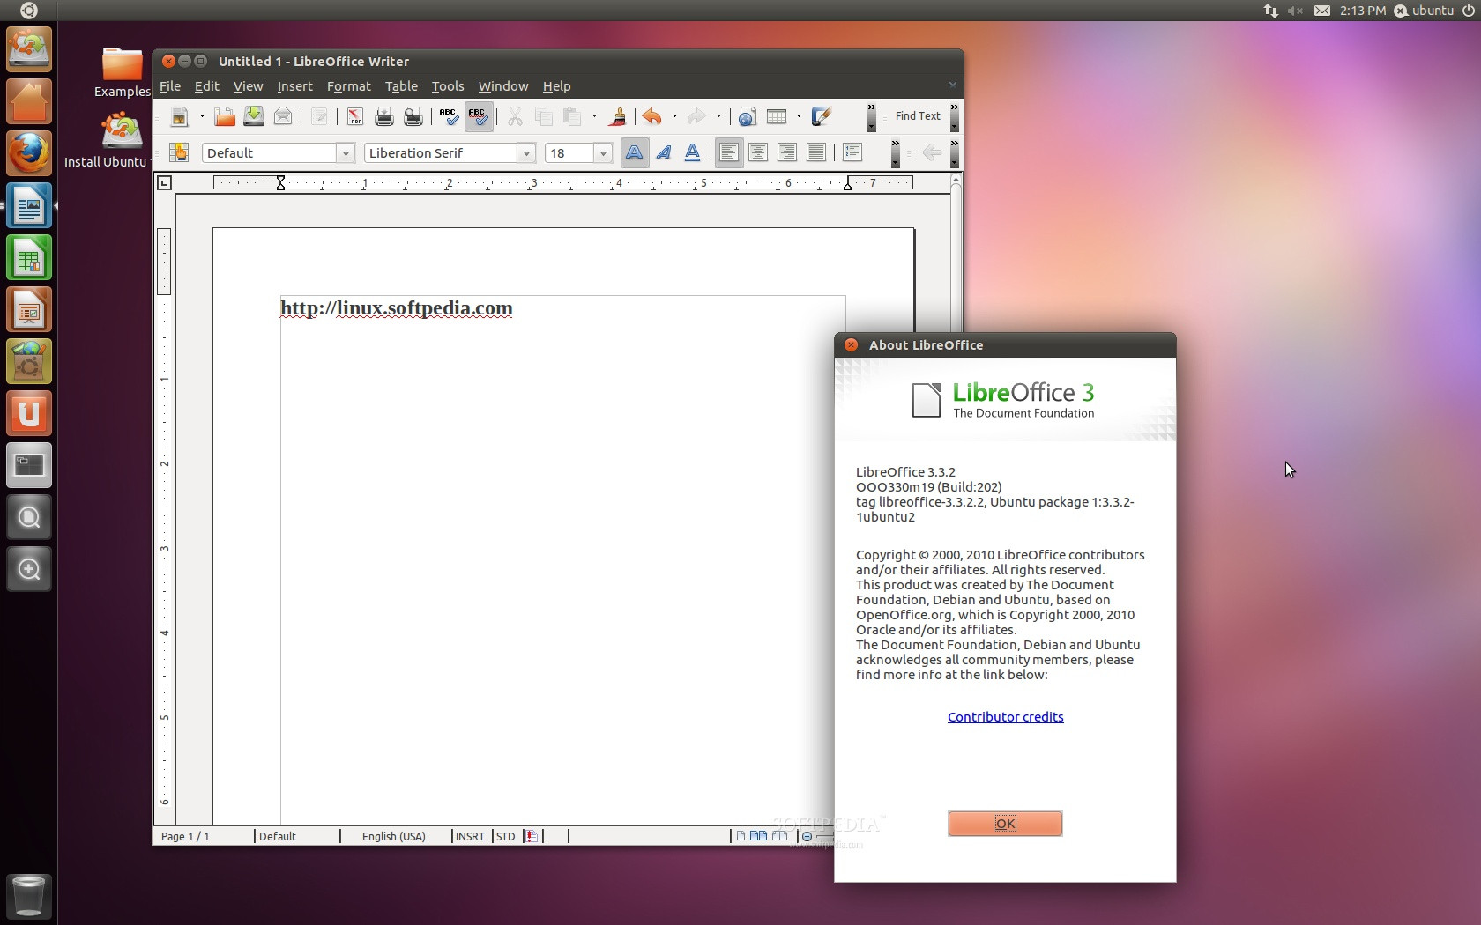Open the Table menu
Viewport: 1481px width, 925px height.
tap(401, 86)
